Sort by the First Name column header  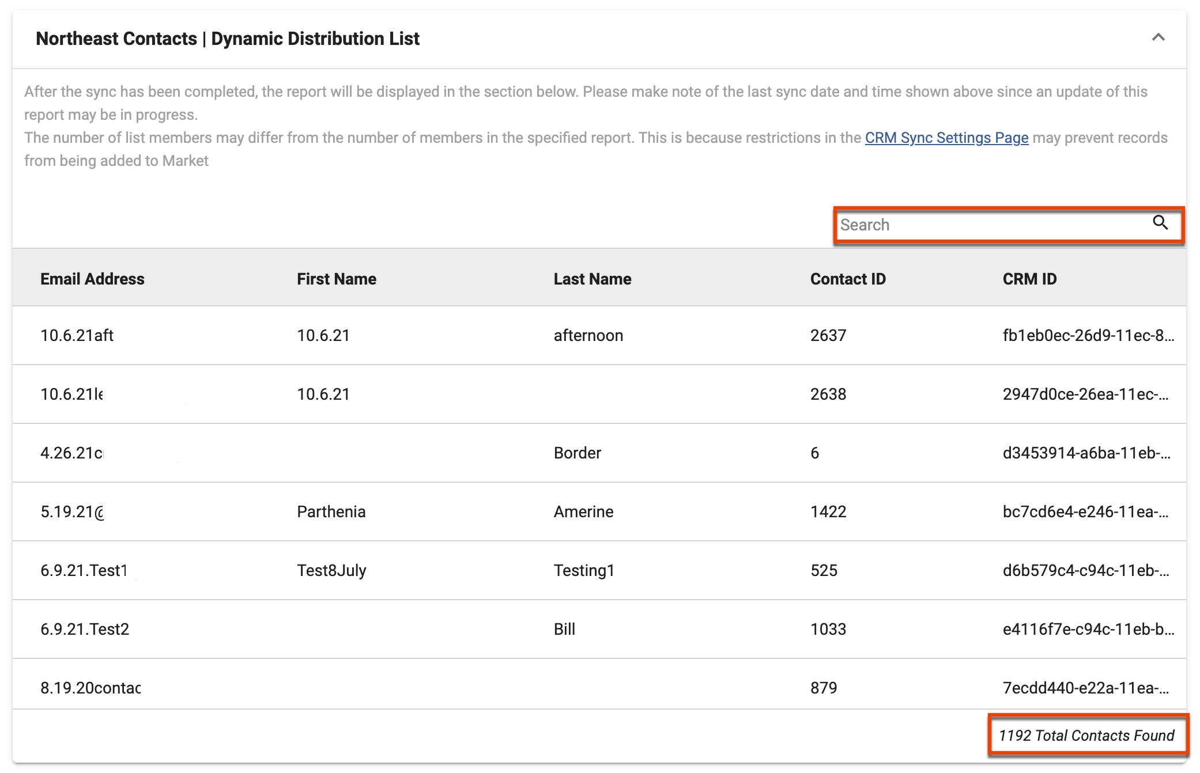pyautogui.click(x=336, y=279)
